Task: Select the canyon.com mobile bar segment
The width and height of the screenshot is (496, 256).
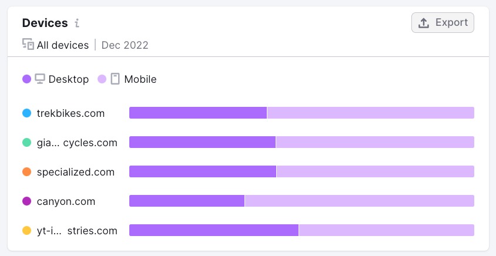Action: [360, 201]
